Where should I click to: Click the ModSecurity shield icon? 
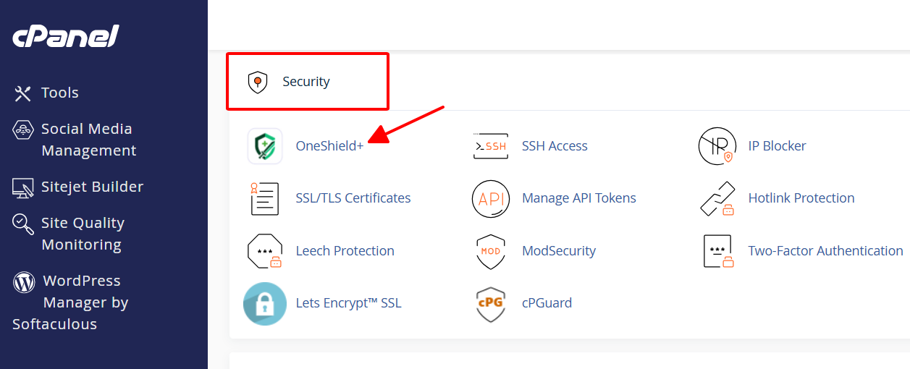[490, 251]
